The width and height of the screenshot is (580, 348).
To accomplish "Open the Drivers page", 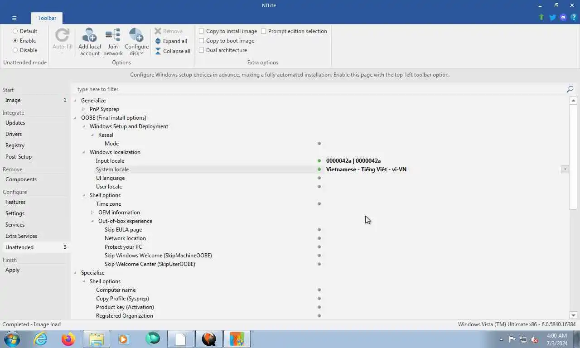I will tap(35, 134).
